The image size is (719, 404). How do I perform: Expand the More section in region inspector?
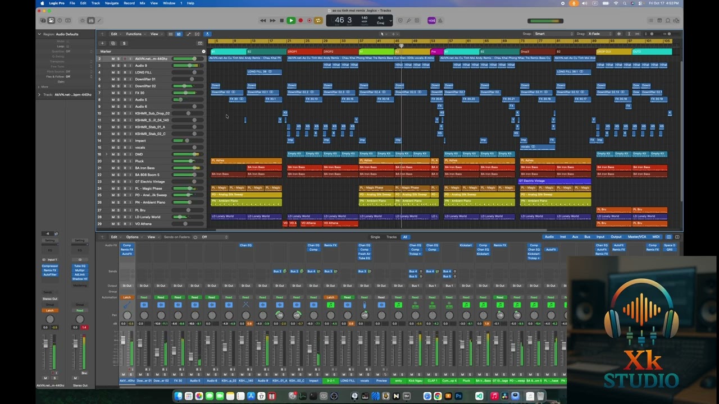[39, 87]
